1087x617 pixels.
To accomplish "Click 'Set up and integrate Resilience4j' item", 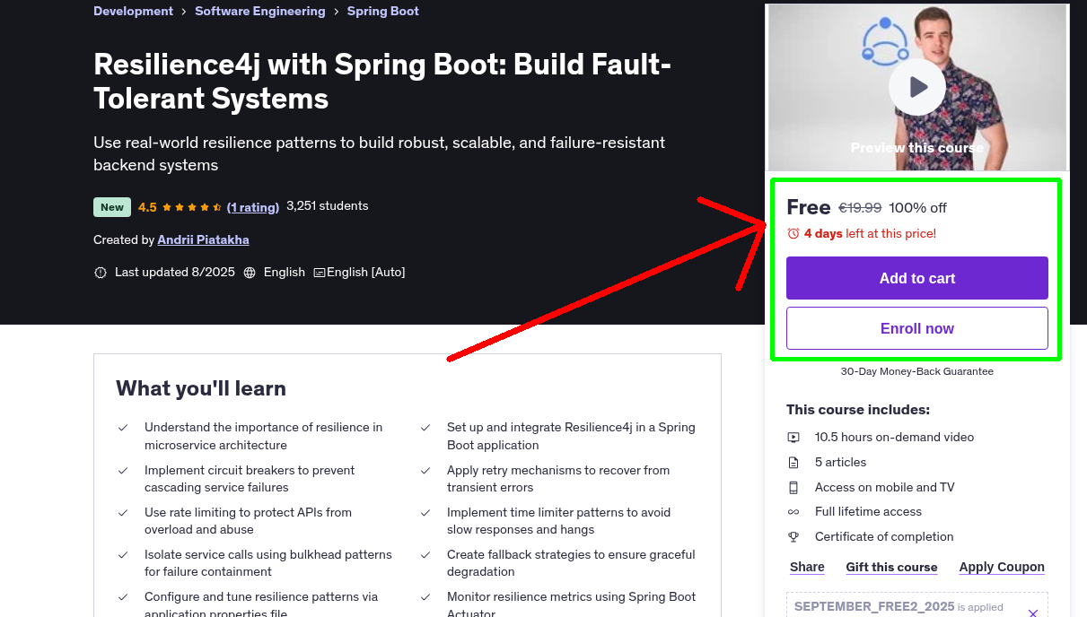I will point(571,436).
